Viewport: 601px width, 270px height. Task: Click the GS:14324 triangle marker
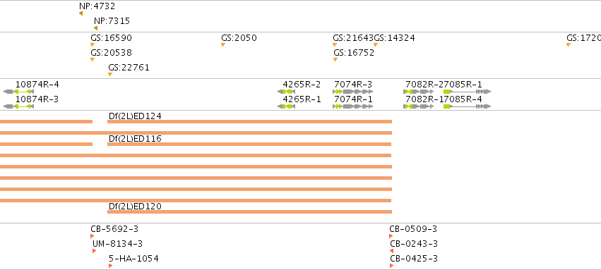click(x=376, y=45)
